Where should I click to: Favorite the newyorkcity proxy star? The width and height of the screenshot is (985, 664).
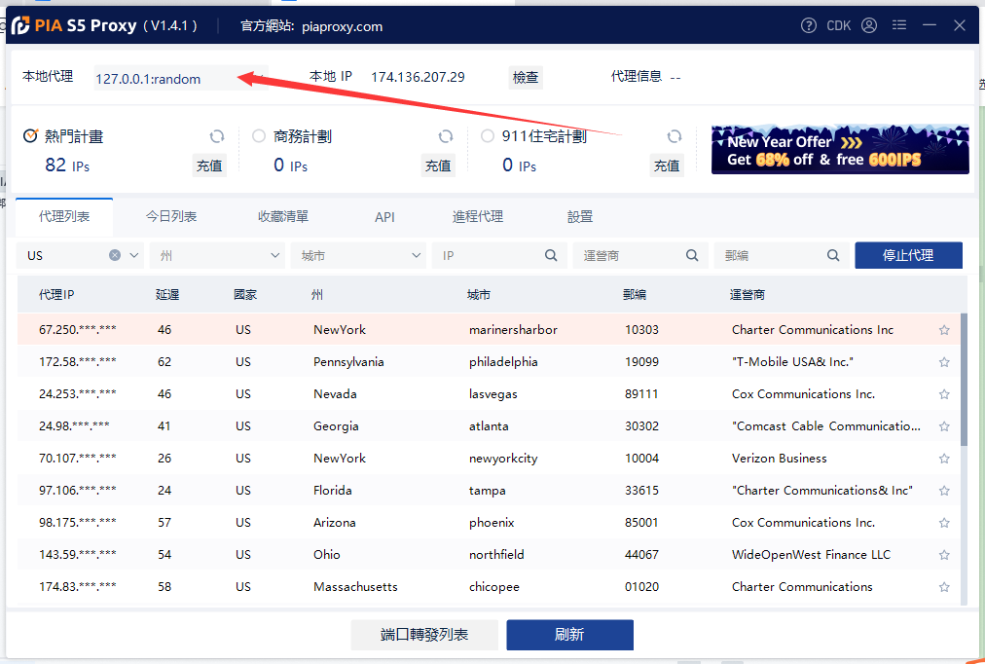(943, 459)
